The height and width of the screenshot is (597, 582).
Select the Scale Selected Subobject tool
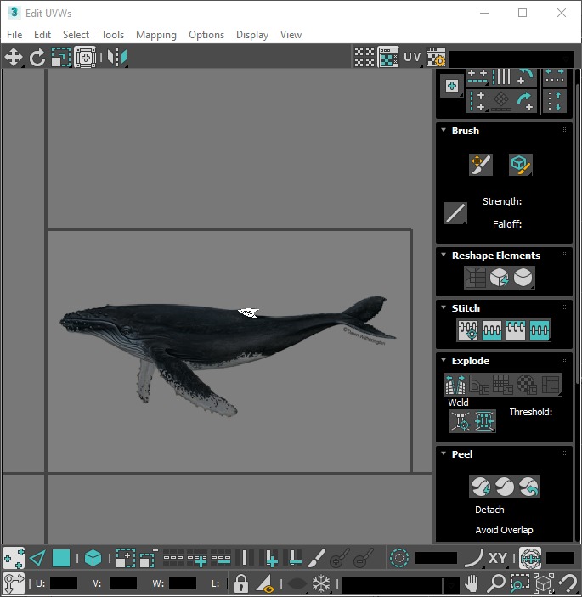pyautogui.click(x=61, y=57)
